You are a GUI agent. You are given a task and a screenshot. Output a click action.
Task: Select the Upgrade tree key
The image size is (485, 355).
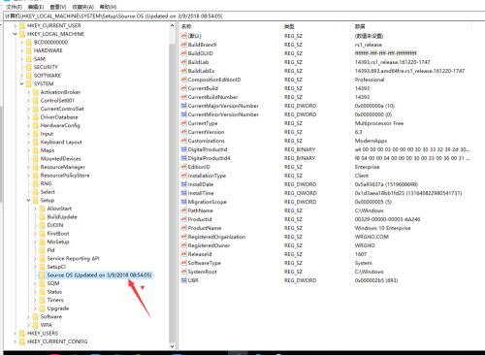tap(58, 308)
